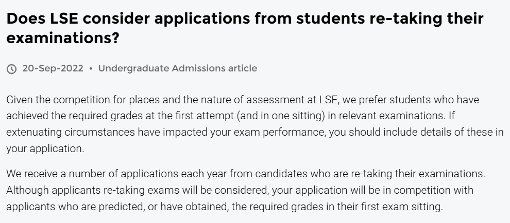Click the word "examinations?" in the heading
This screenshot has height=223, width=510.
click(x=63, y=38)
